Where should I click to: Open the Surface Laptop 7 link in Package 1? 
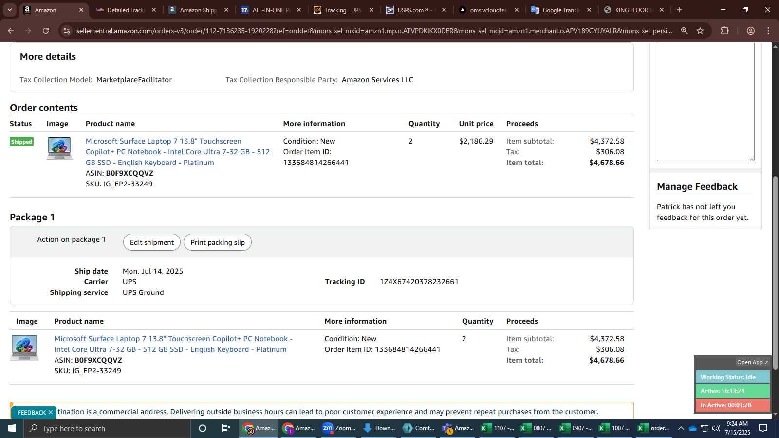pos(173,344)
